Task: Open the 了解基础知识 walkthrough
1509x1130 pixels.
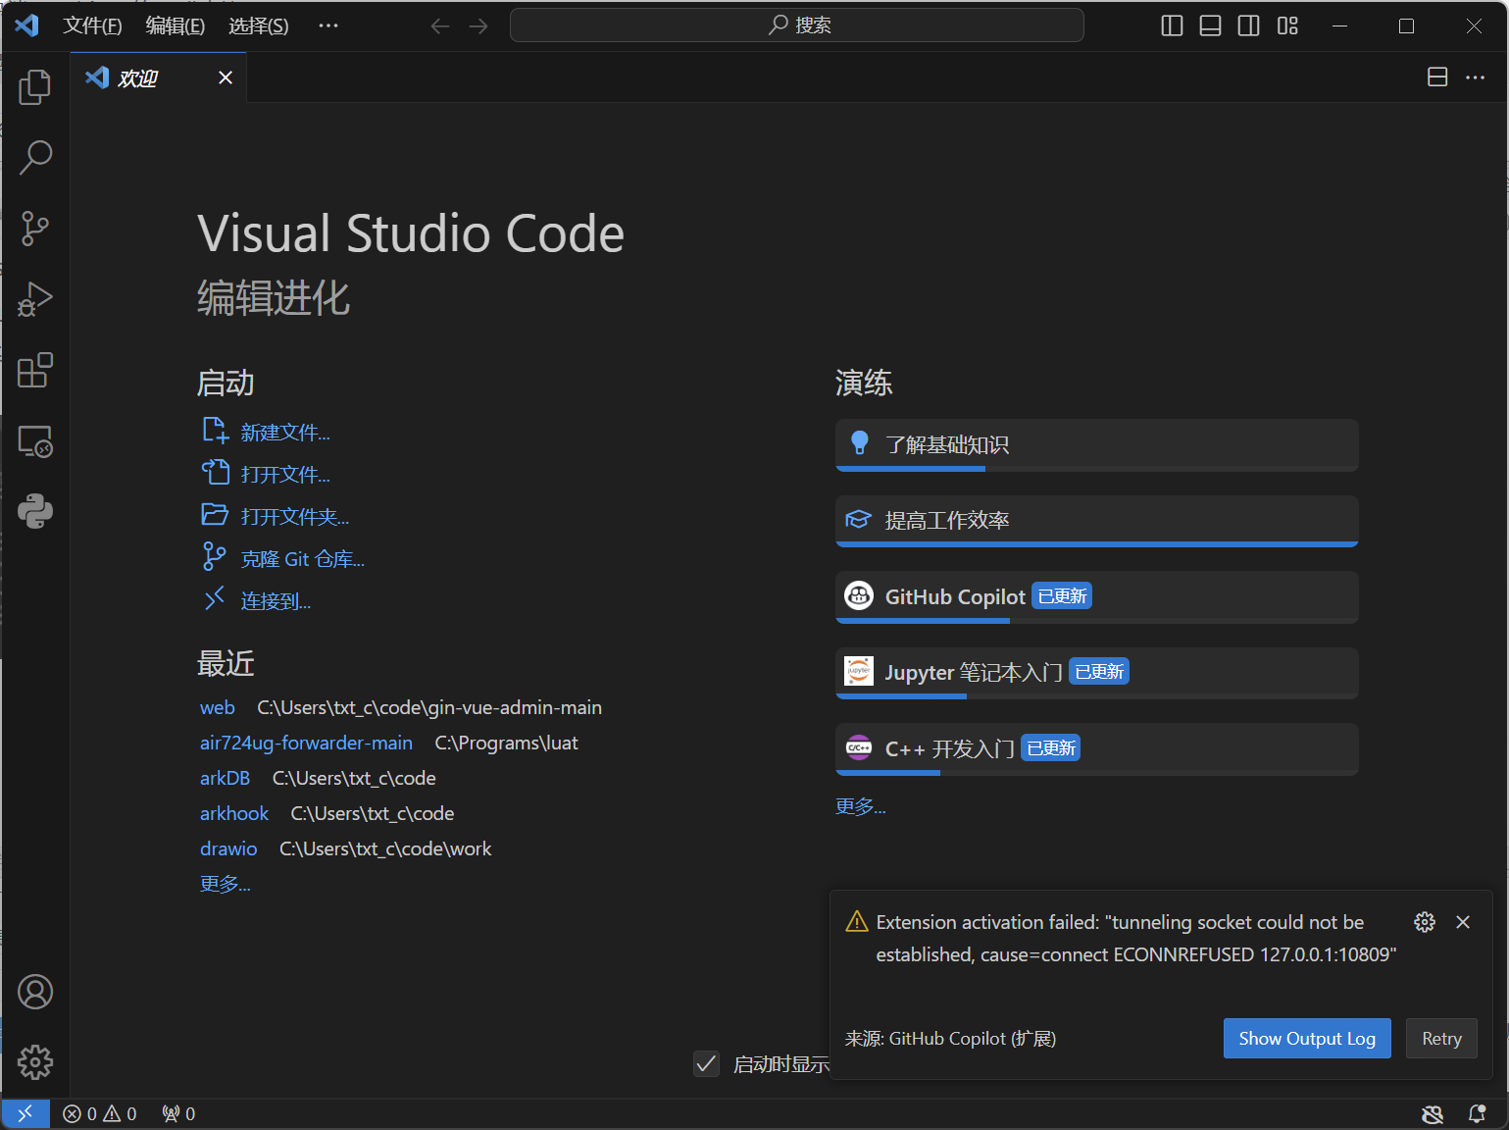Action: [x=1097, y=445]
